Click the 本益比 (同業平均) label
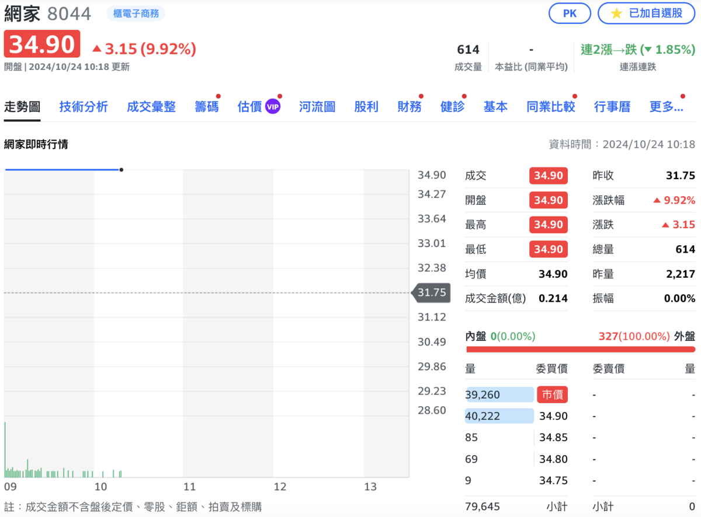This screenshot has height=517, width=701. 531,67
